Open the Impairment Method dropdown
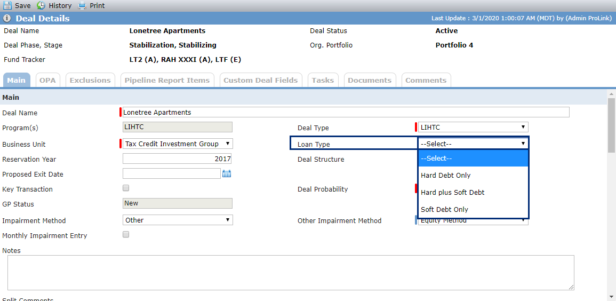The width and height of the screenshot is (616, 301). coord(178,220)
